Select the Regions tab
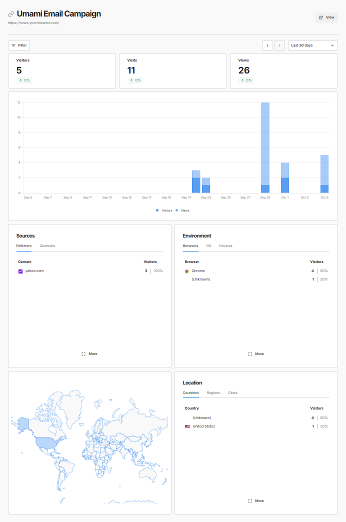The width and height of the screenshot is (346, 522). pyautogui.click(x=213, y=393)
